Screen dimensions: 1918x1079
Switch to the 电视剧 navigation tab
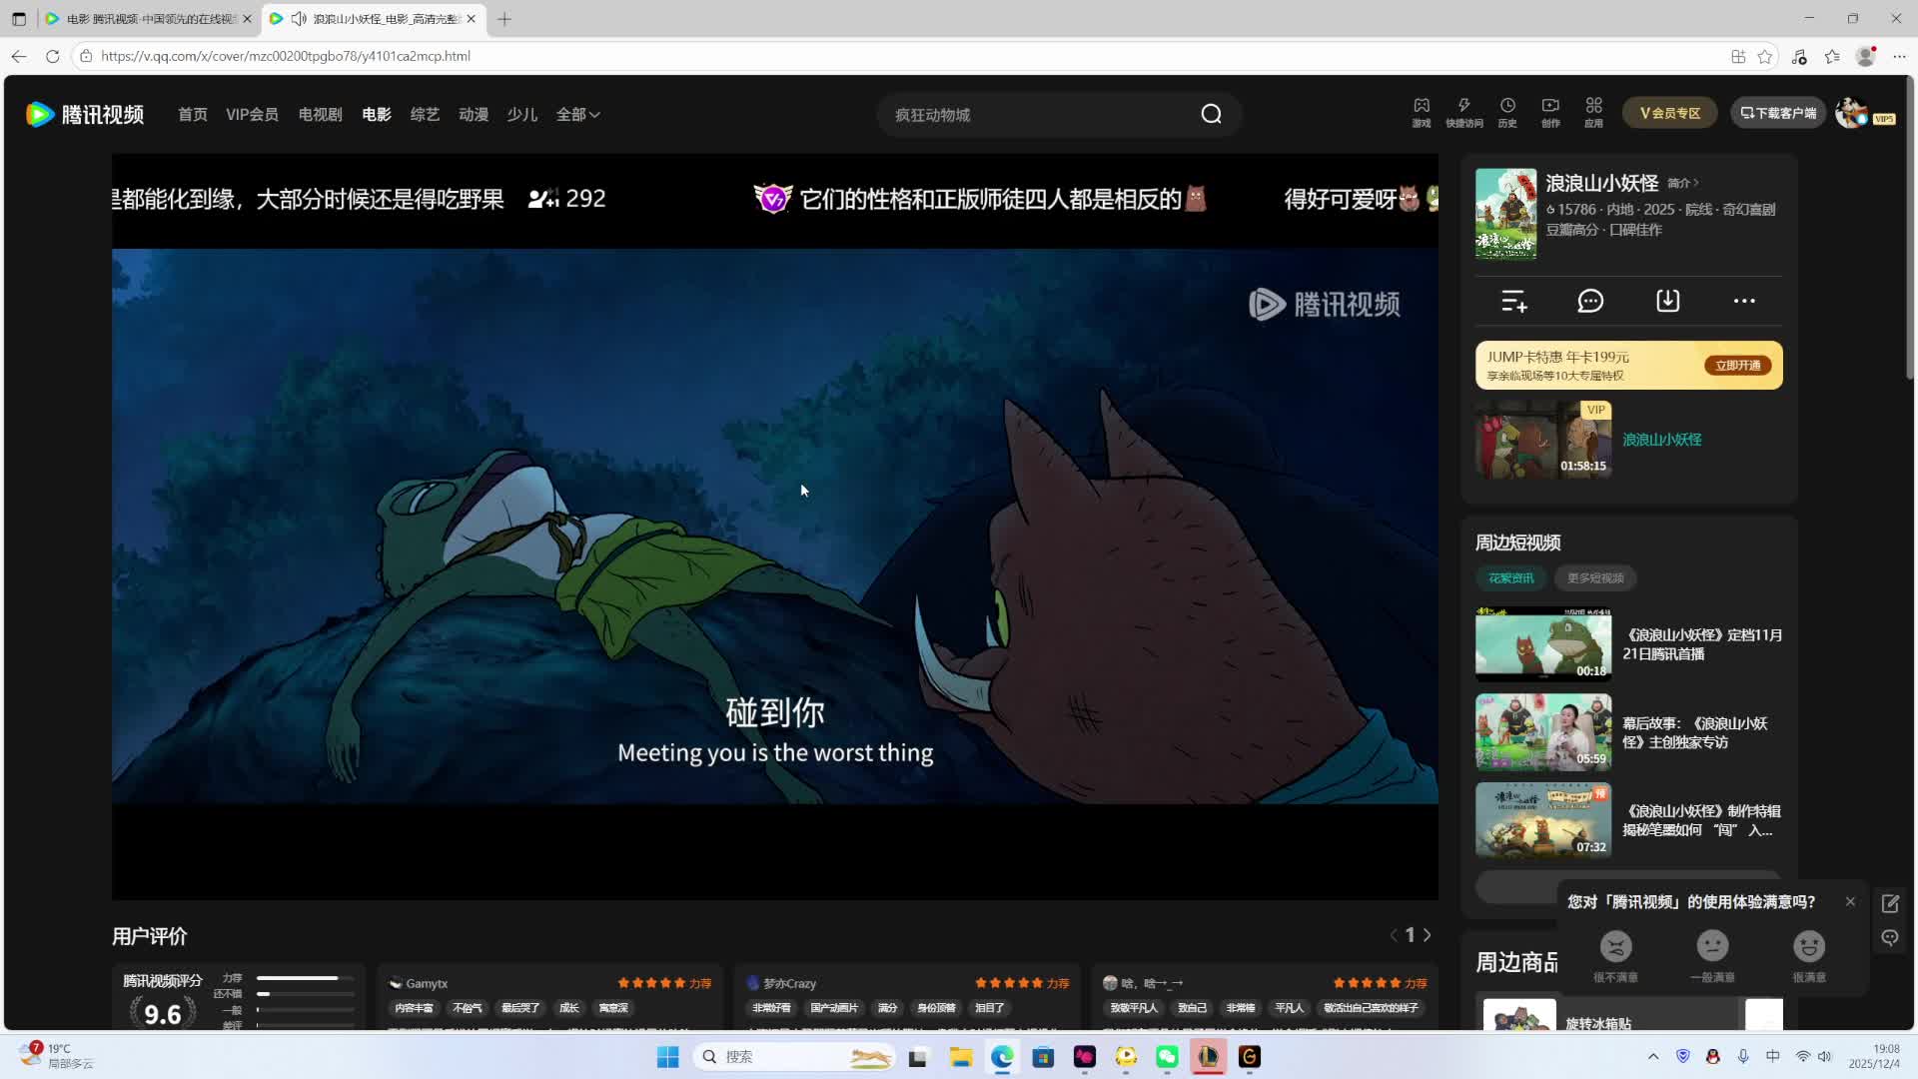pyautogui.click(x=319, y=114)
